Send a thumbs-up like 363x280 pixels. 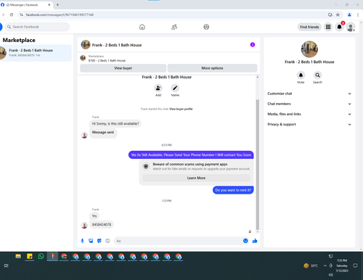click(255, 241)
